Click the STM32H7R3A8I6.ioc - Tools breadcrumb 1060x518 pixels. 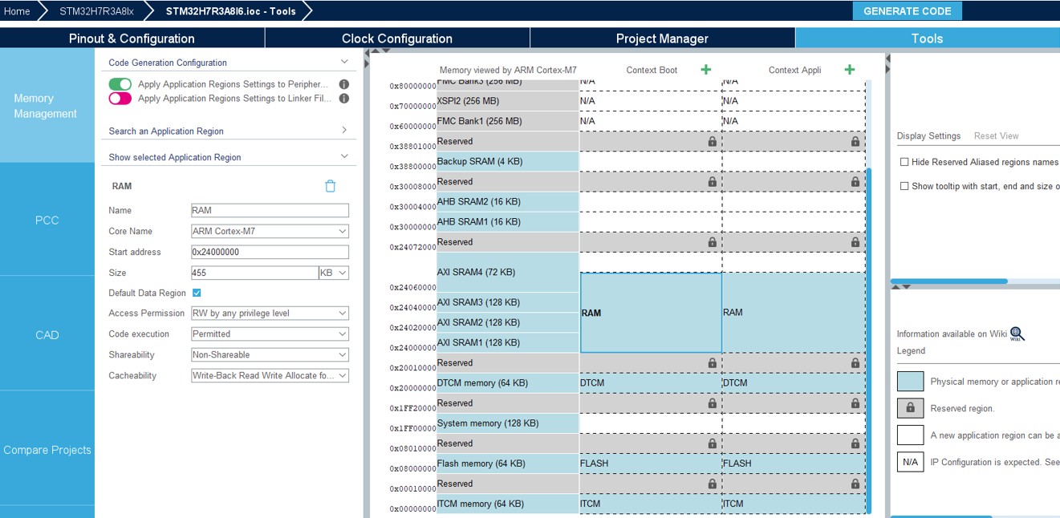point(230,11)
